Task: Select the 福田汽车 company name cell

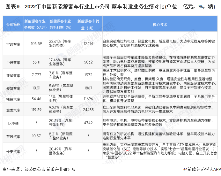Action: [x=13, y=99]
